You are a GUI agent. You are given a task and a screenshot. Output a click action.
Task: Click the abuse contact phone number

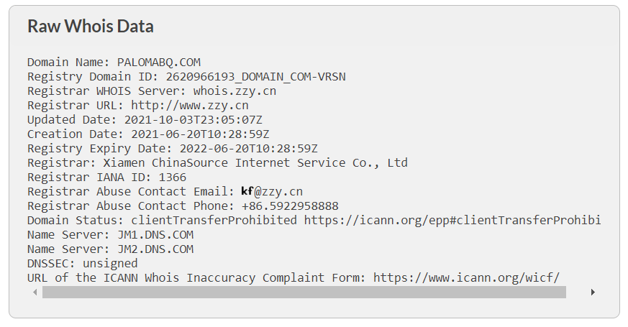point(290,206)
